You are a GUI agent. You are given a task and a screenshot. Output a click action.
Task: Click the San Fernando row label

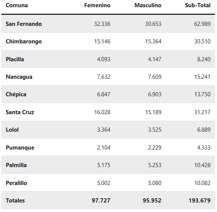click(x=24, y=24)
